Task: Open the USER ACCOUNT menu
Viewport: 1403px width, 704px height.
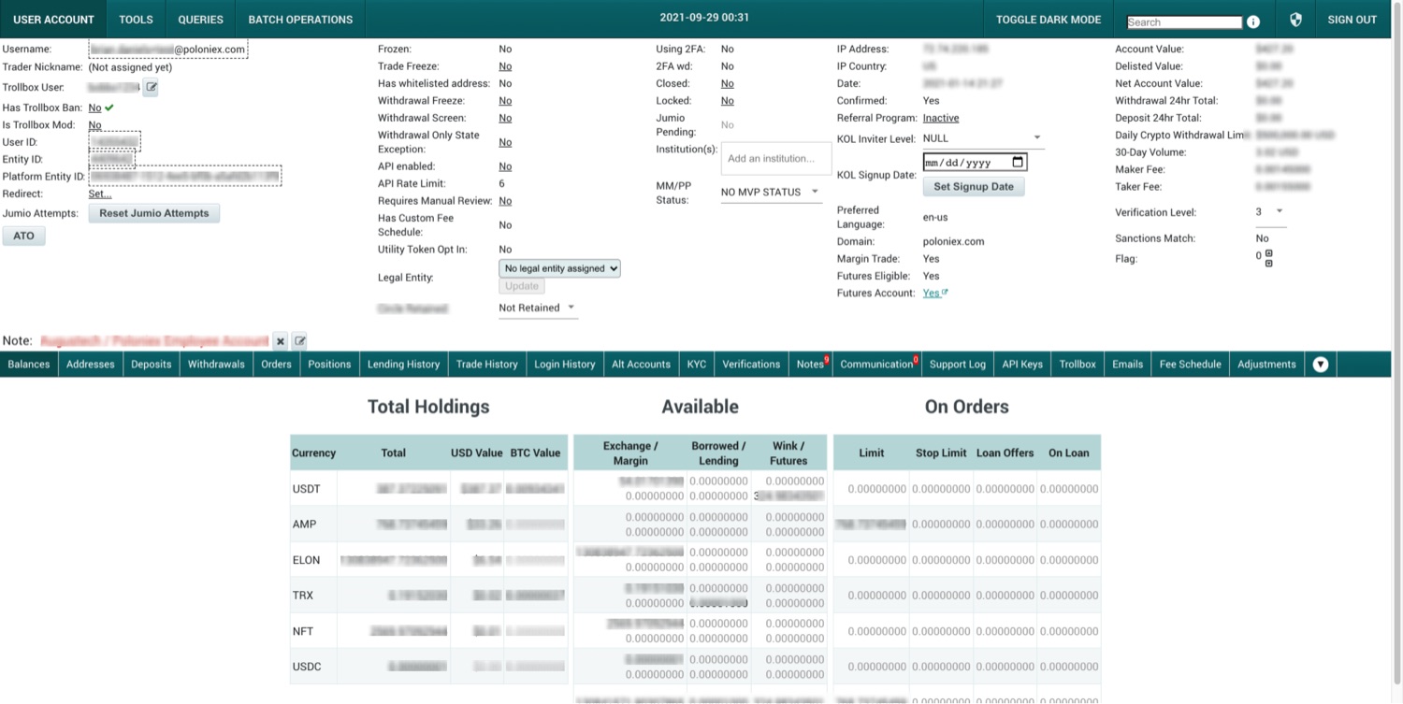Action: point(53,20)
